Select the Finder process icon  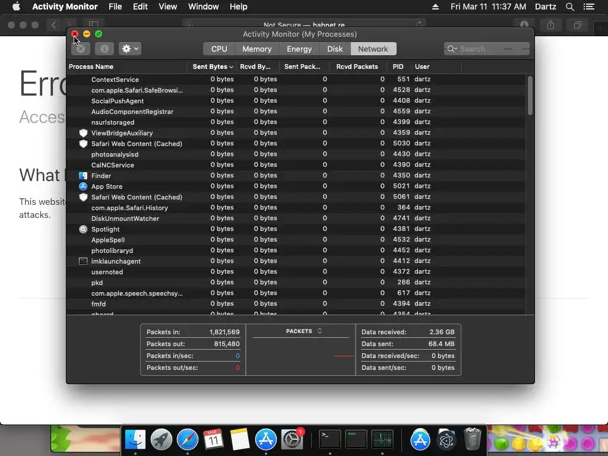tap(83, 176)
